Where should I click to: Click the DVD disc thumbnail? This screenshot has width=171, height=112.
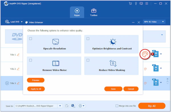click(14, 36)
